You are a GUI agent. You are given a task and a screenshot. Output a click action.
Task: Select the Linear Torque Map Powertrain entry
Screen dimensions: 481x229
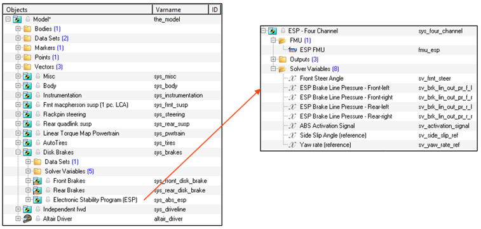click(81, 133)
